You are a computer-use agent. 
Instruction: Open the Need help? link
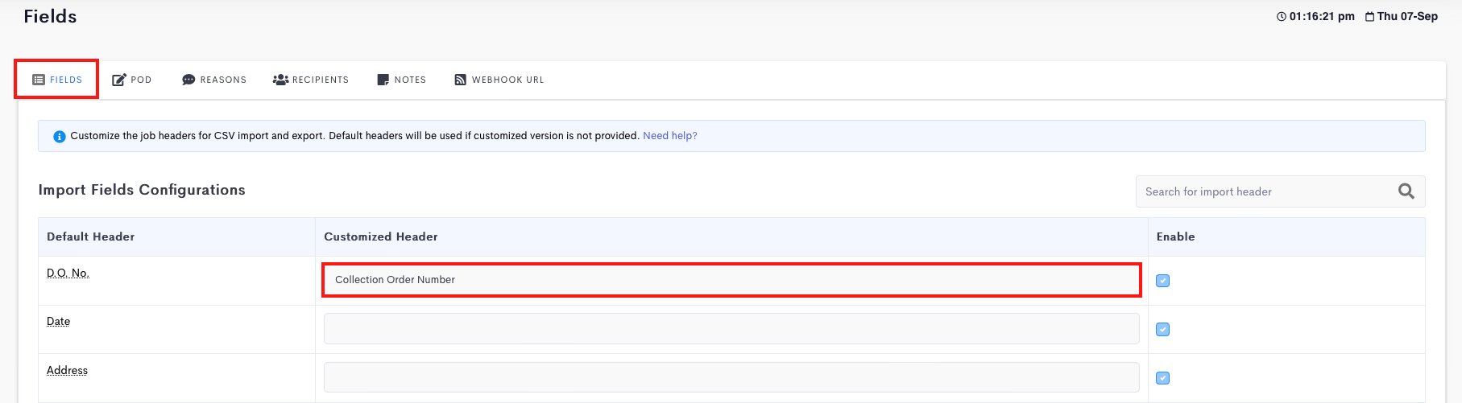(x=670, y=136)
